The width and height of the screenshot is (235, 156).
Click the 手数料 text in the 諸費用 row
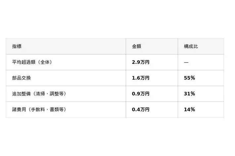coord(38,110)
